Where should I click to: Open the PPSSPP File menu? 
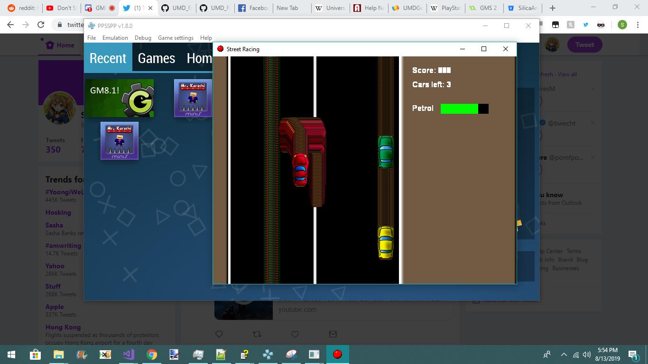[92, 38]
